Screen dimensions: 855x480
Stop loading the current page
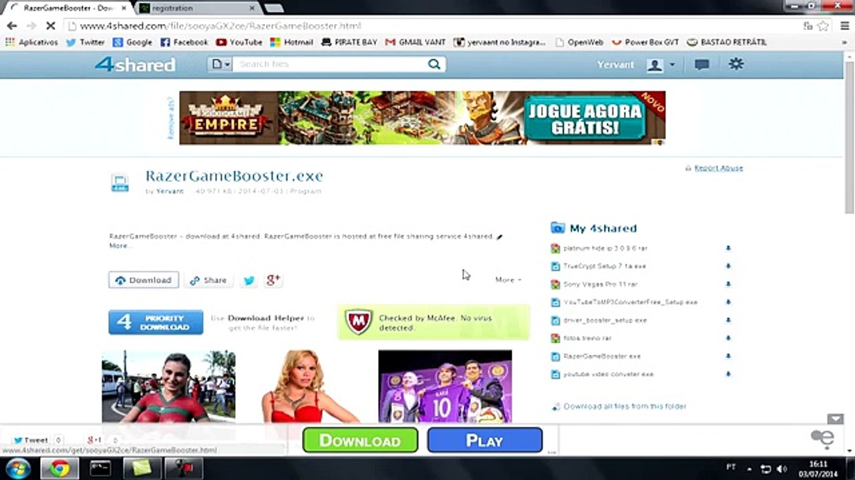pos(51,26)
